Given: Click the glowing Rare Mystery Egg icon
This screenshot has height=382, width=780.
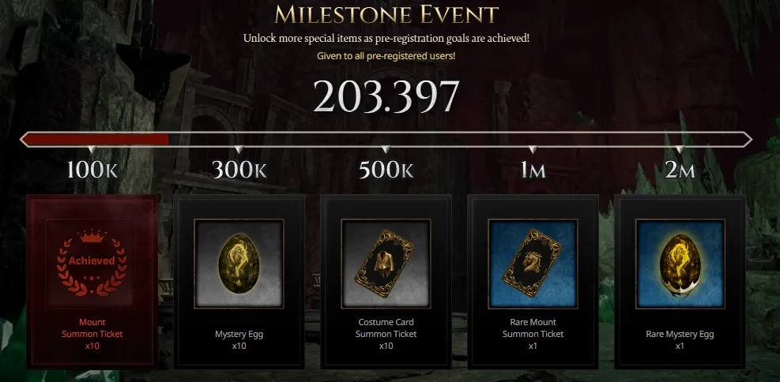Looking at the screenshot, I should [680, 264].
